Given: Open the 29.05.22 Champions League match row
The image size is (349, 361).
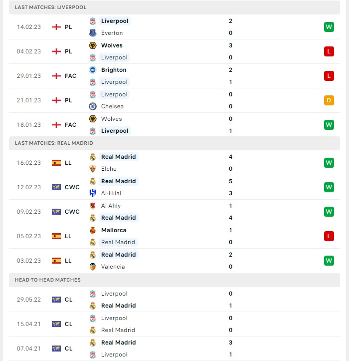Looking at the screenshot, I should [174, 300].
